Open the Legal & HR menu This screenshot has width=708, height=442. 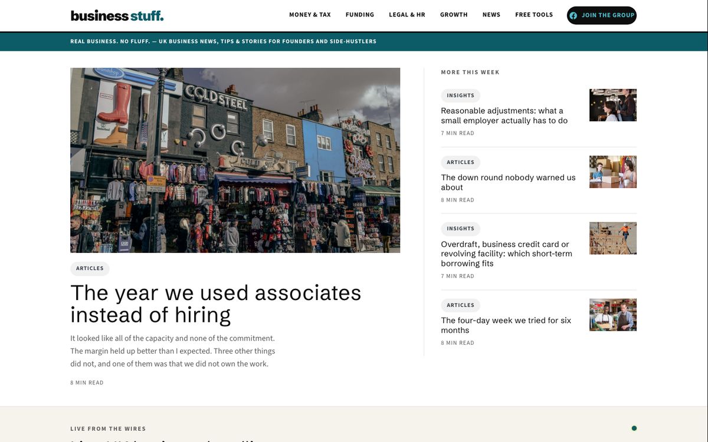point(407,15)
